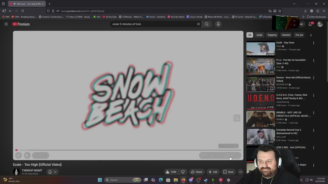
Task: Open browser downloads panel
Action: click(305, 11)
